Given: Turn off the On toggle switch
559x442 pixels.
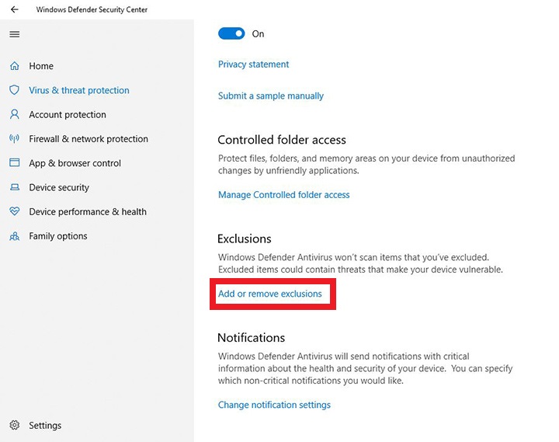Looking at the screenshot, I should click(231, 33).
